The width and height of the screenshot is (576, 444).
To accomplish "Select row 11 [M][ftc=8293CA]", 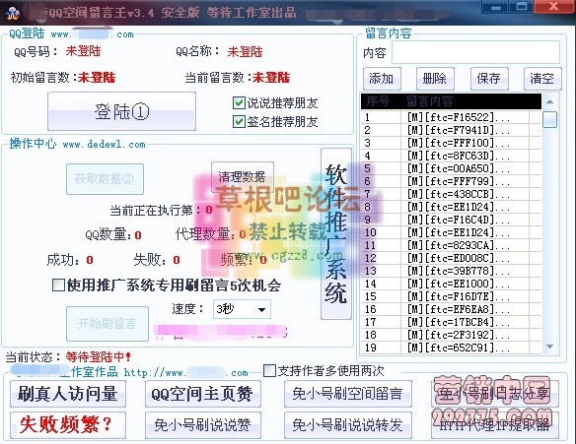I will coord(451,245).
